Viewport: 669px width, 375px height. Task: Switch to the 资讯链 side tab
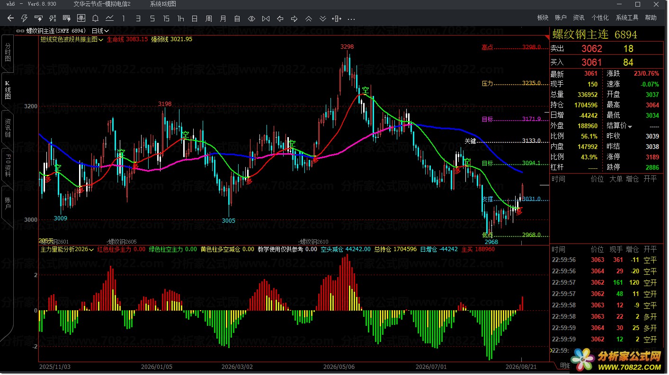click(x=8, y=128)
